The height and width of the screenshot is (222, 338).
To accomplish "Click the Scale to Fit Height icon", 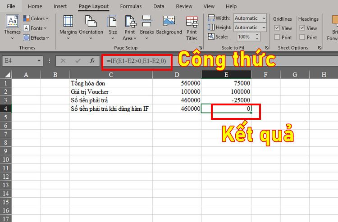I will pos(211,27).
